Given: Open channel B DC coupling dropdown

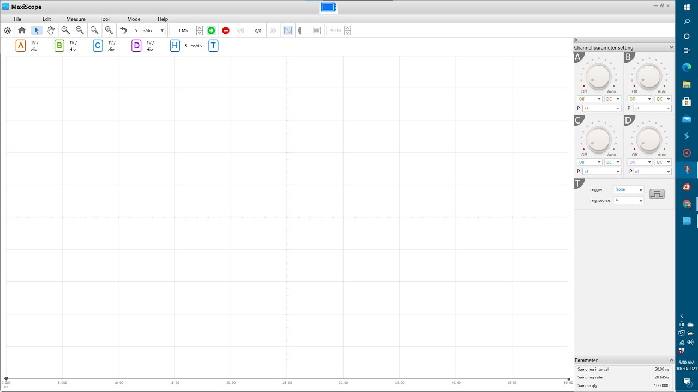Looking at the screenshot, I should (x=663, y=99).
